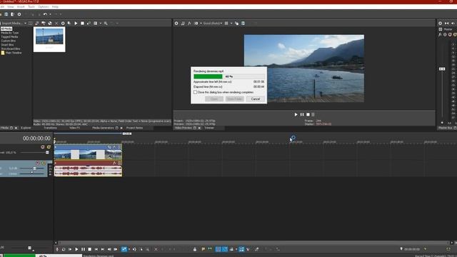Select the Custom Bins item
457x257 pixels.
pos(8,41)
